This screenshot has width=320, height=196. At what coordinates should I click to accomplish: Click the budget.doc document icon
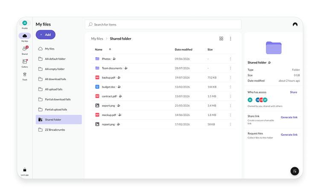click(x=97, y=87)
